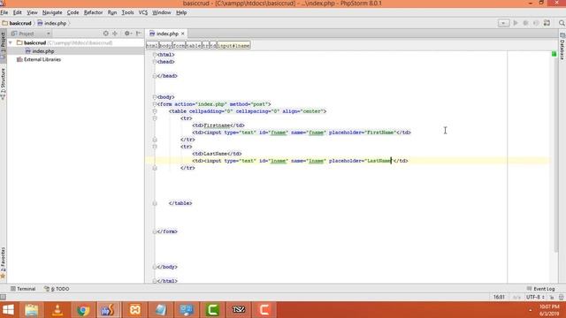
Task: Click the 16:81 caret position indicator
Action: 499,298
